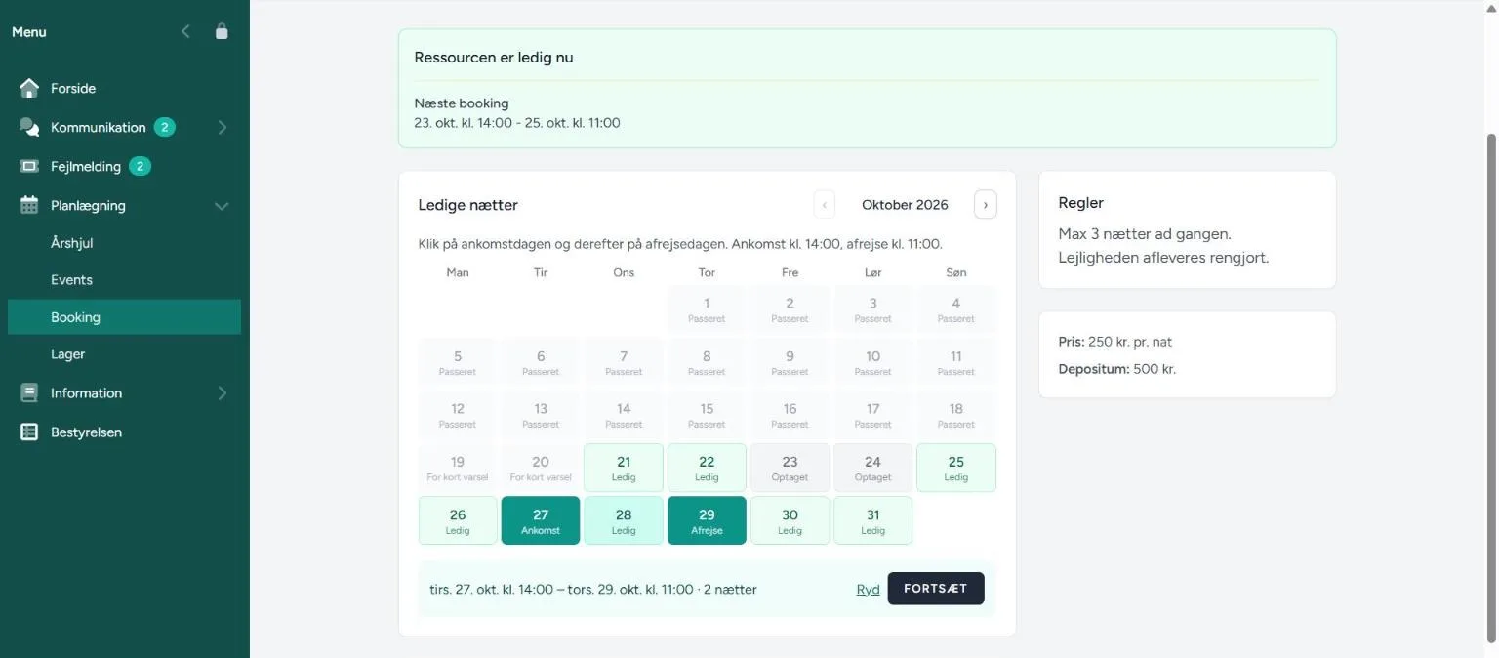Go to previous month before Oktober 2026
Viewport: 1499px width, 658px height.
point(826,205)
